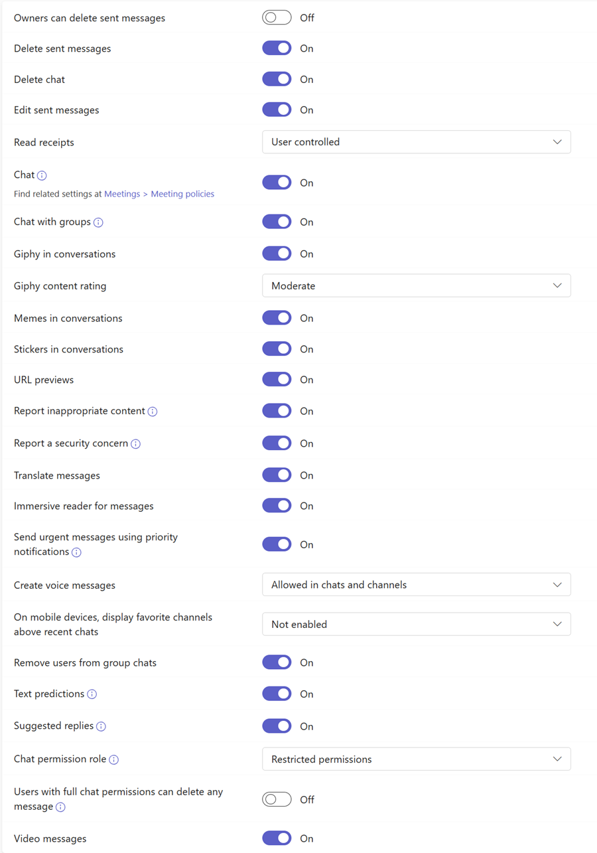Follow the Meetings link
Screen dimensions: 597x853
pyautogui.click(x=122, y=194)
